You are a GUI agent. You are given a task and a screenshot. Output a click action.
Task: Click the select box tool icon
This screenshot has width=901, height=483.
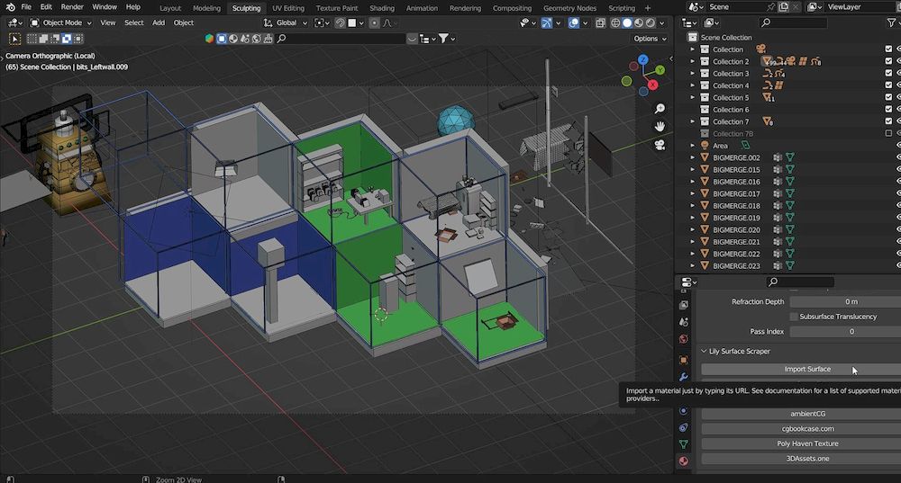point(15,39)
